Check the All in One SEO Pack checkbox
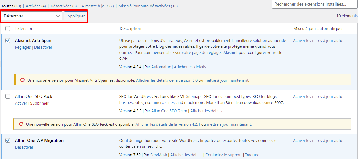This screenshot has height=159, width=358. pyautogui.click(x=8, y=96)
